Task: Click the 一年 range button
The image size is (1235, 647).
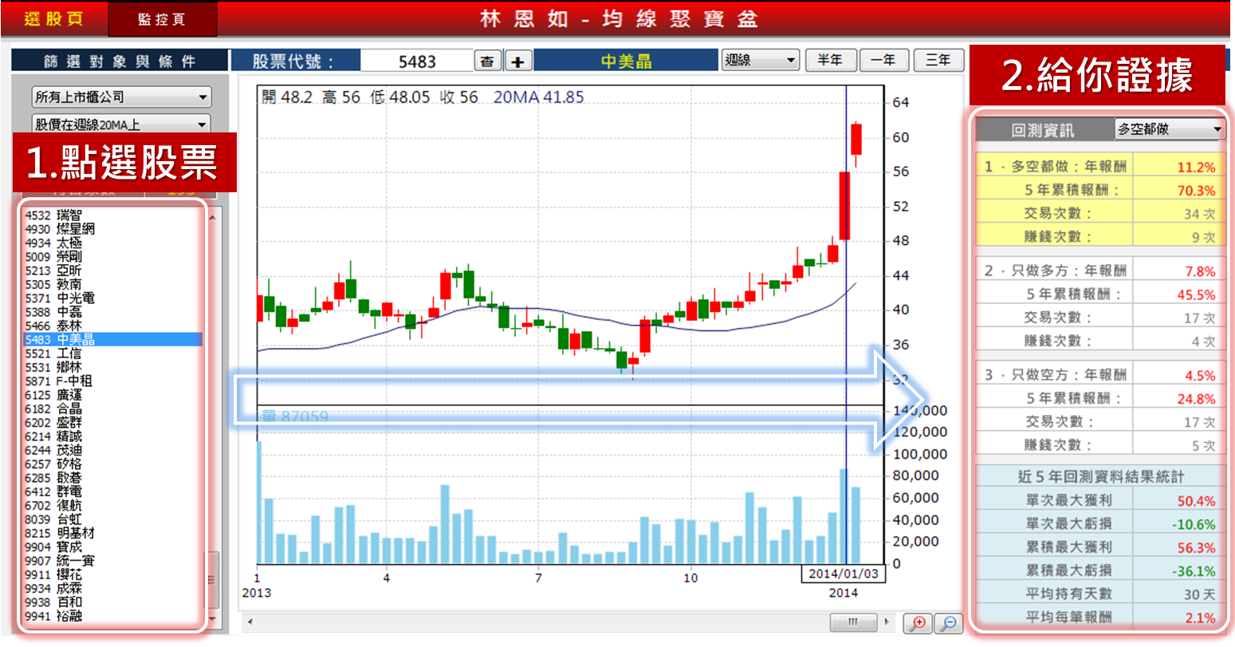Action: point(883,61)
